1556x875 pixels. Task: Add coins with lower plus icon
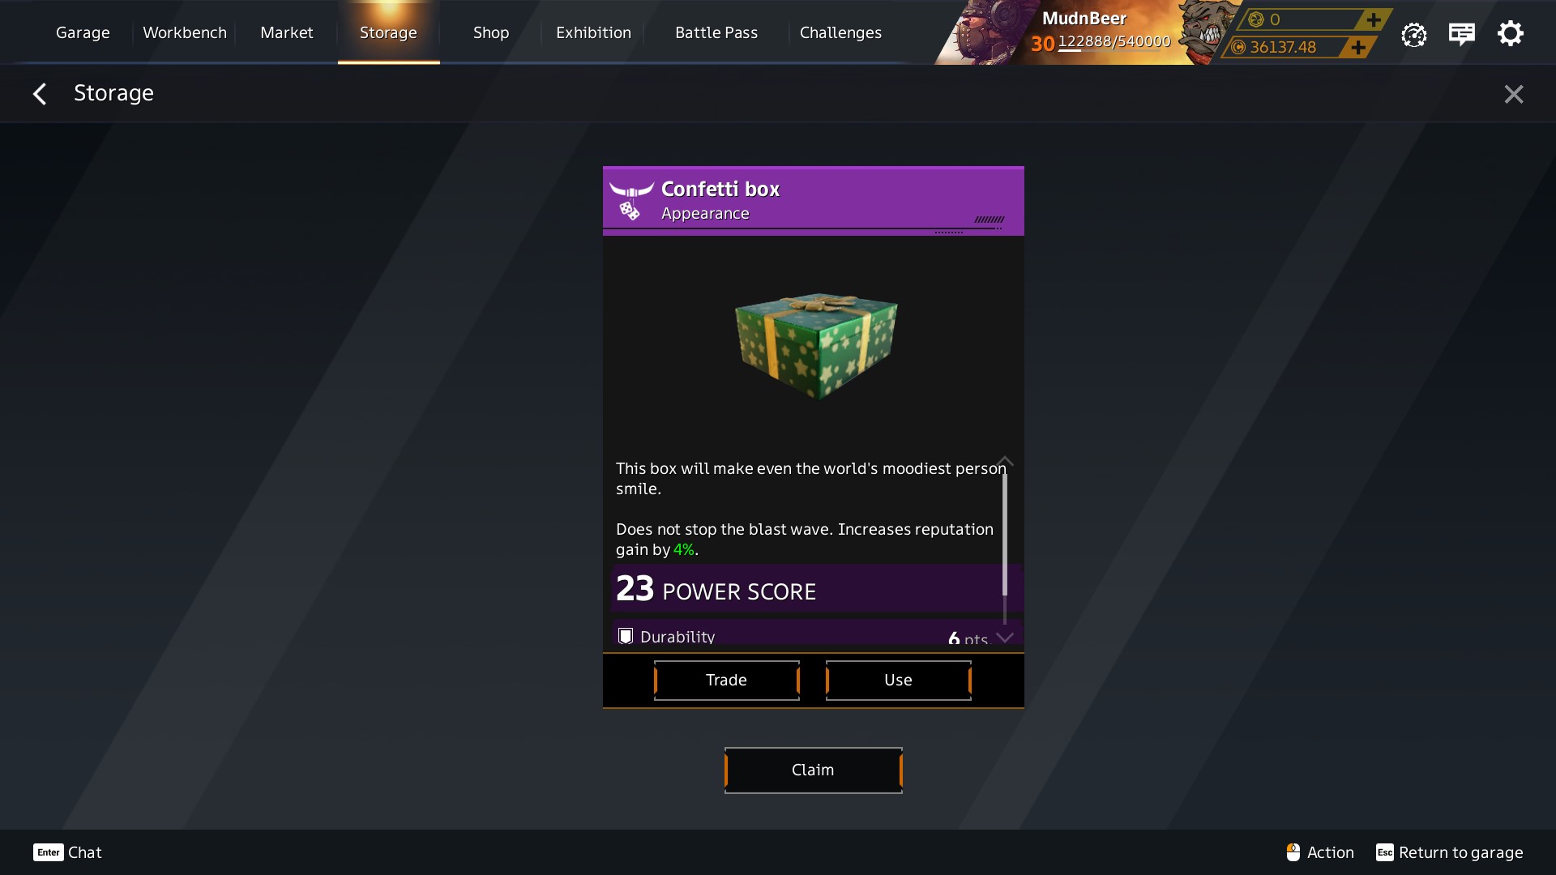(1358, 47)
